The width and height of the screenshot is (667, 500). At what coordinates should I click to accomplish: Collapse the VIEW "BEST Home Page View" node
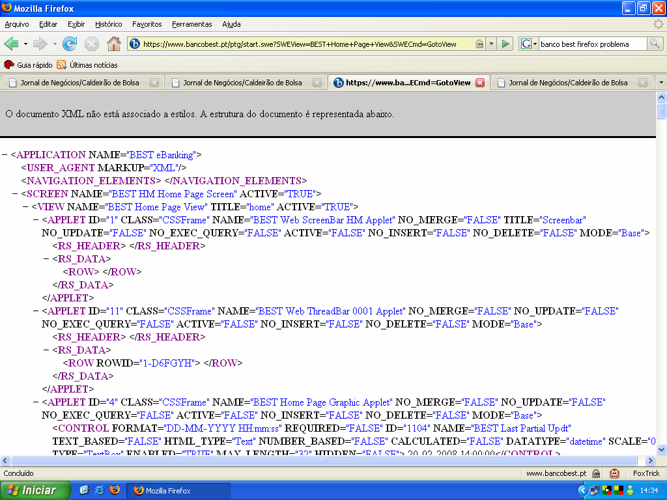(x=25, y=207)
